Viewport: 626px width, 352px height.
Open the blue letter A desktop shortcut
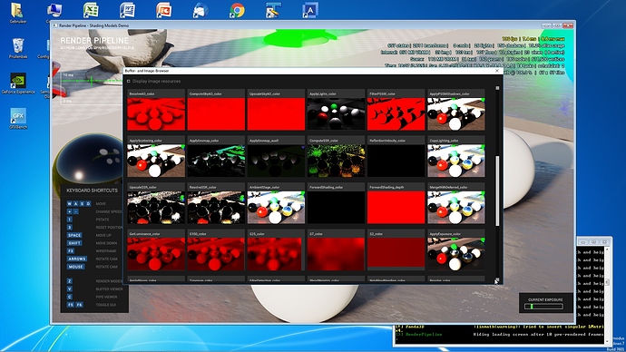(x=310, y=10)
